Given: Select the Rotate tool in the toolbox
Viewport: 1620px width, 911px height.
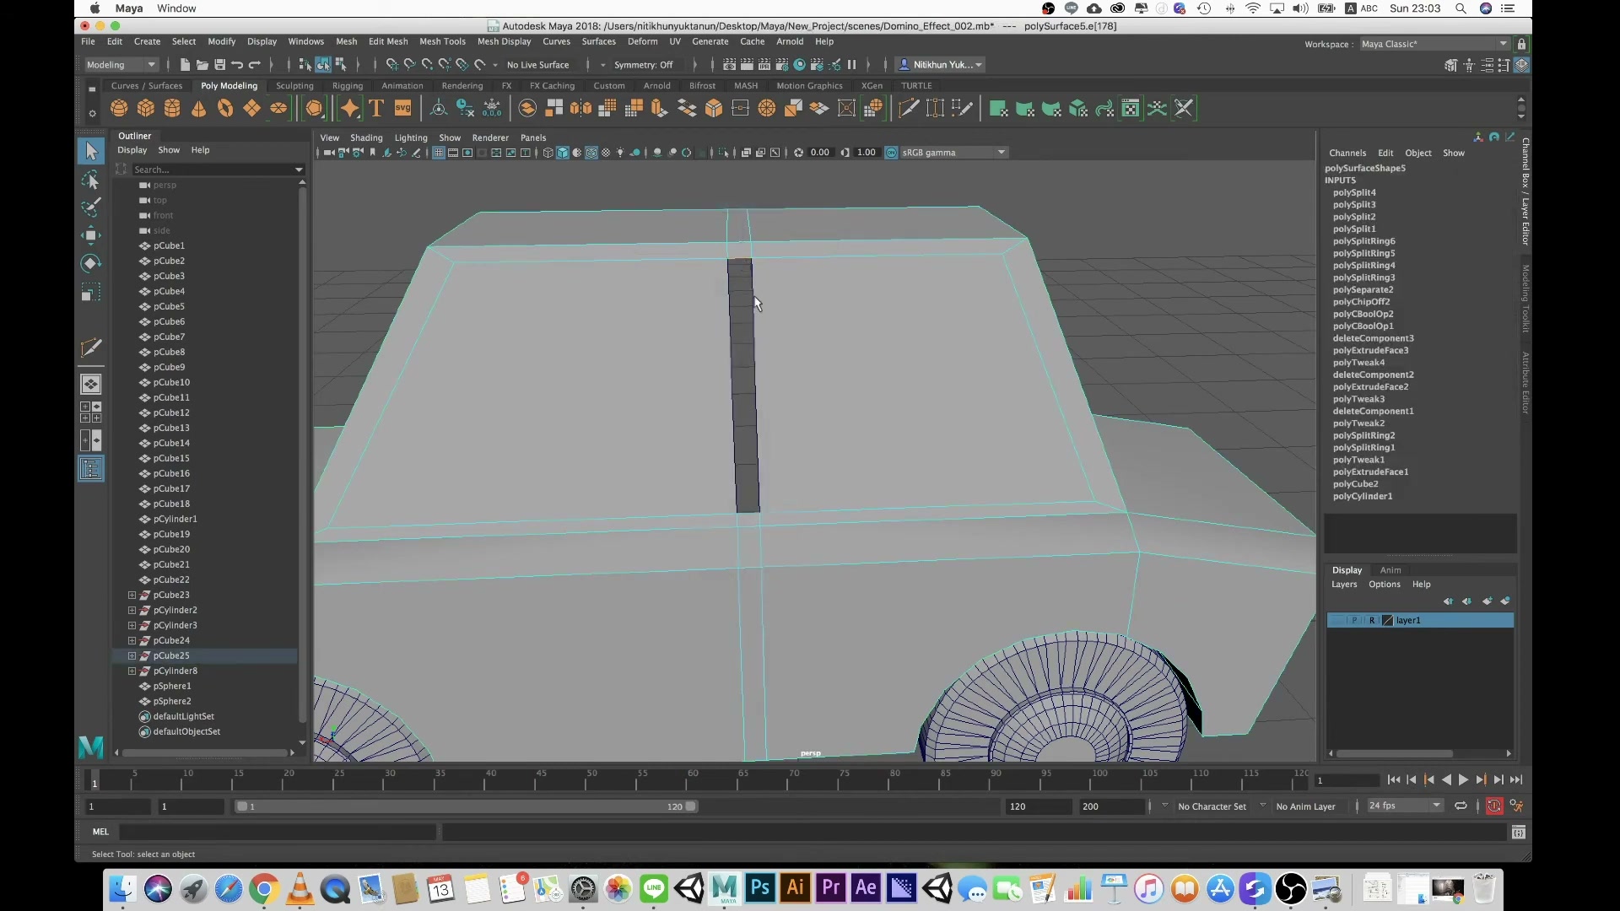Looking at the screenshot, I should (x=91, y=264).
